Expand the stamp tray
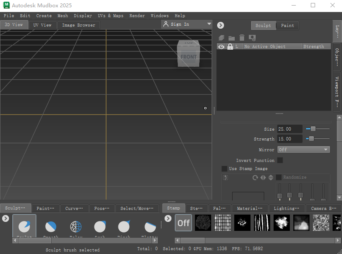 tap(168, 218)
